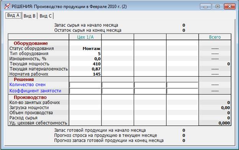This screenshot has height=150, width=239.
Task: Click the Кол-во занятых рабочих row label
Action: [x=34, y=102]
